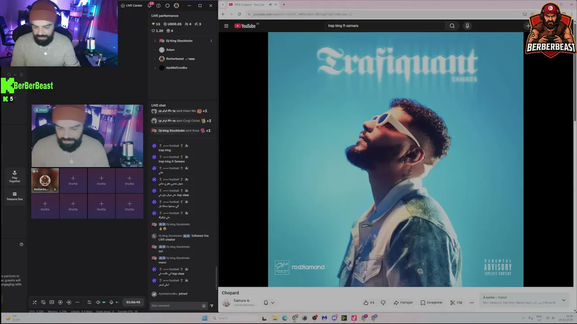Image resolution: width=577 pixels, height=324 pixels.
Task: Go back in browser
Action: pos(223,14)
